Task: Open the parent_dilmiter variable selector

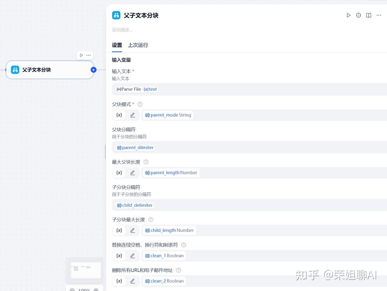Action: click(x=136, y=148)
